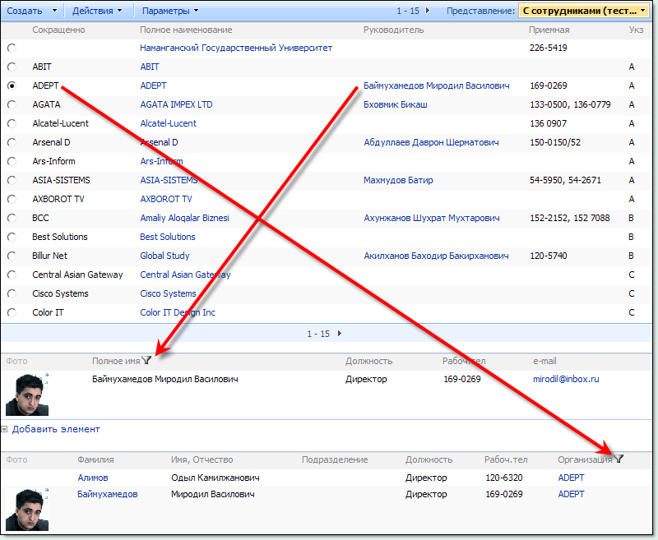This screenshot has width=658, height=540.
Task: Sort by the Должность header in the bottom employee list
Action: [x=429, y=459]
